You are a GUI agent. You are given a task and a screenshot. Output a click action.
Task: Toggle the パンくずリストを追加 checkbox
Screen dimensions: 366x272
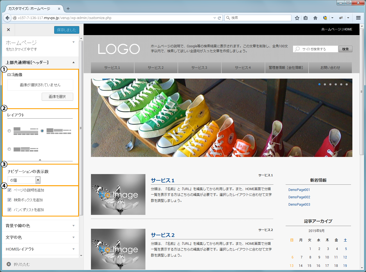[10, 210]
